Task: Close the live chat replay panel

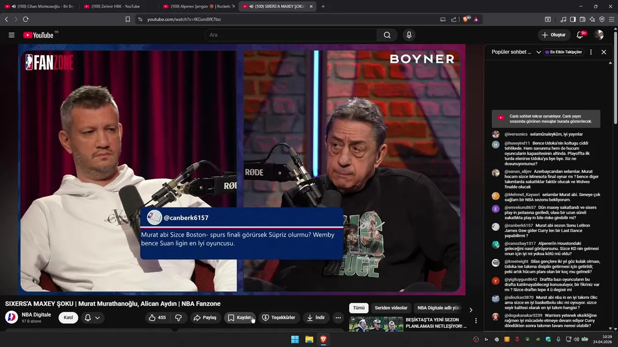Action: [604, 52]
